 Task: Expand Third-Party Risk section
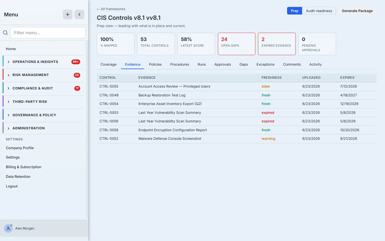pyautogui.click(x=43, y=102)
